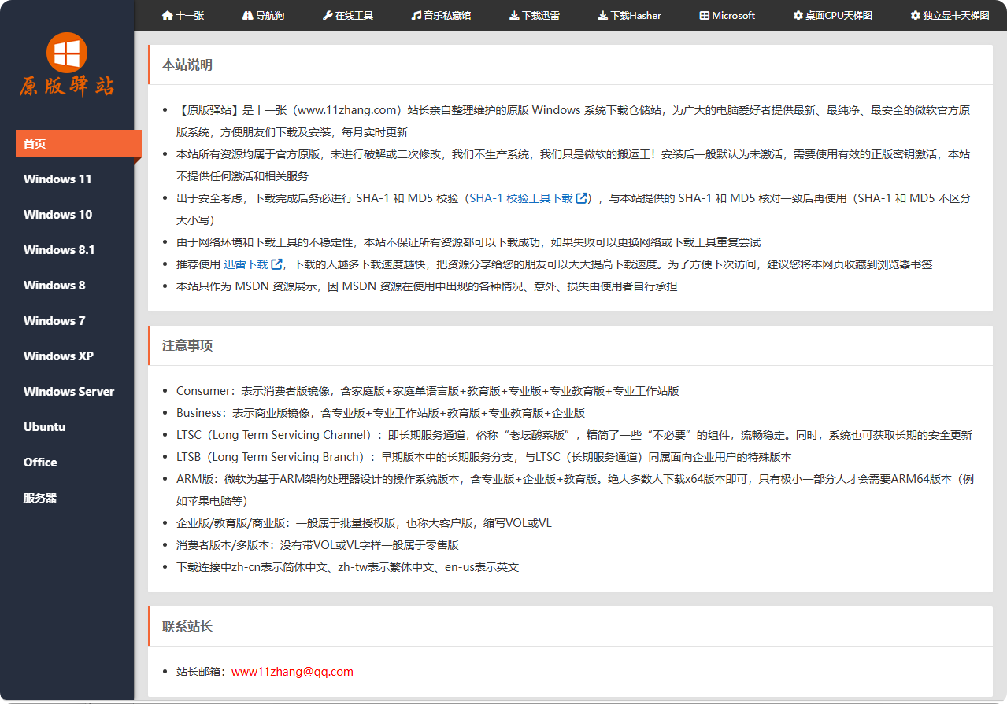This screenshot has width=1007, height=704.
Task: Click the bullet starting with Consumer：
Action: tap(428, 391)
